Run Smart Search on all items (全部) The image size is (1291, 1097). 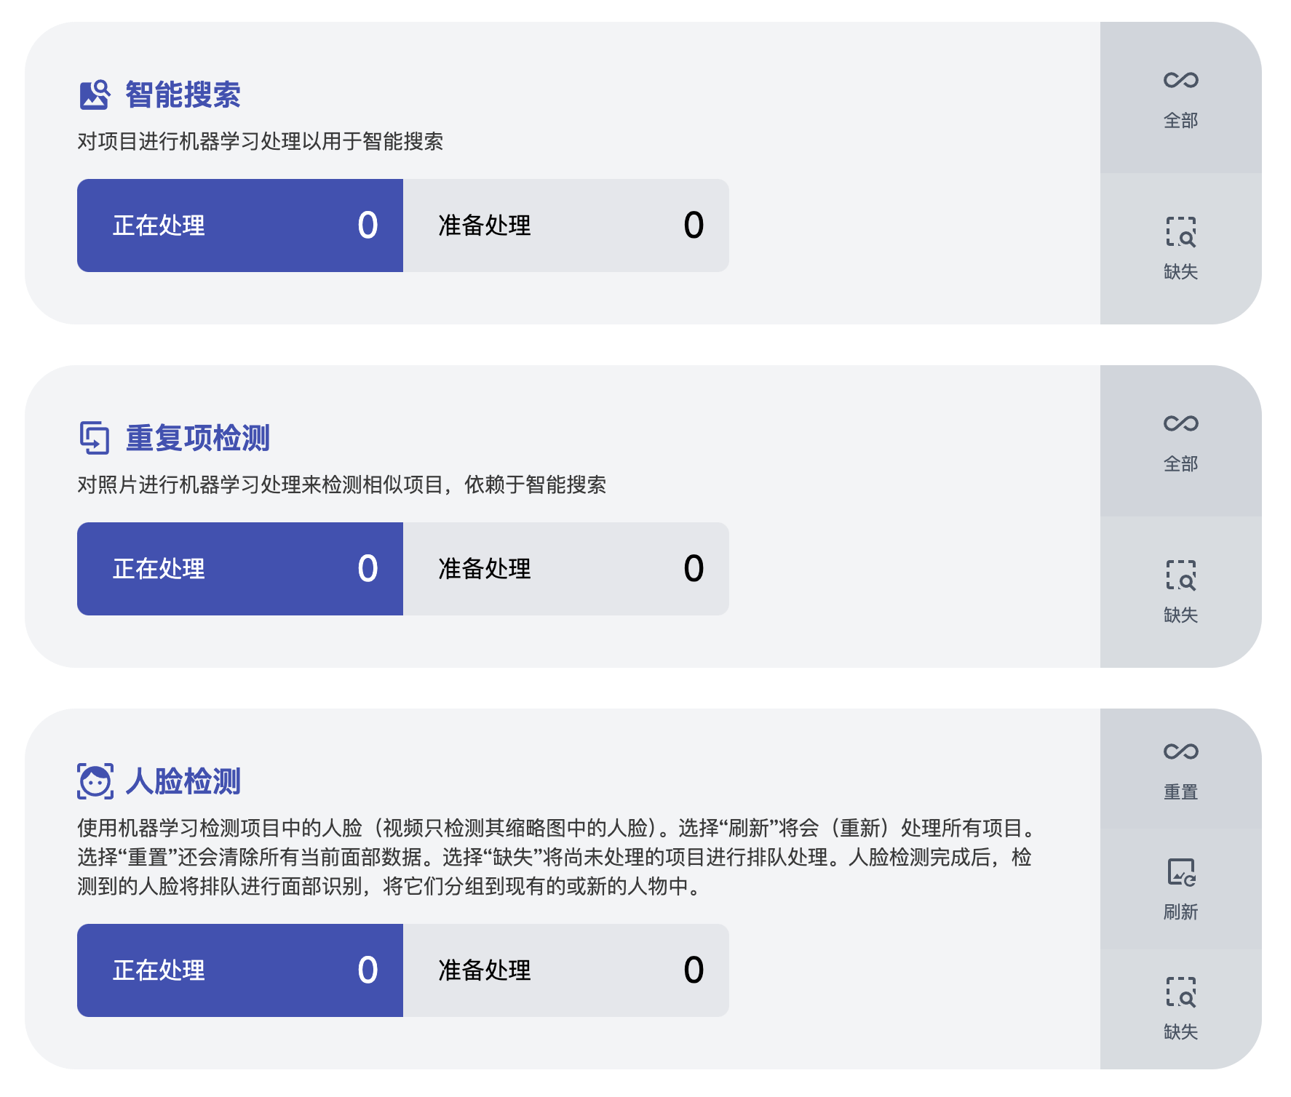tap(1180, 98)
